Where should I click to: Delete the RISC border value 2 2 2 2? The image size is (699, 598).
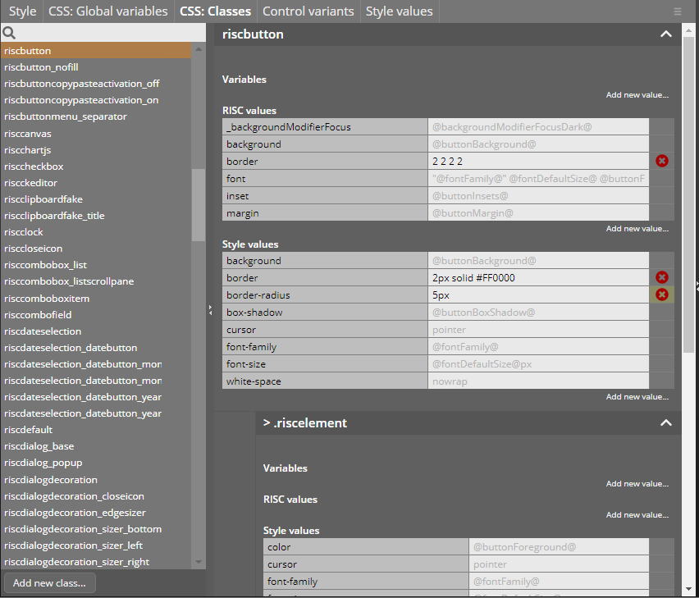[661, 162]
